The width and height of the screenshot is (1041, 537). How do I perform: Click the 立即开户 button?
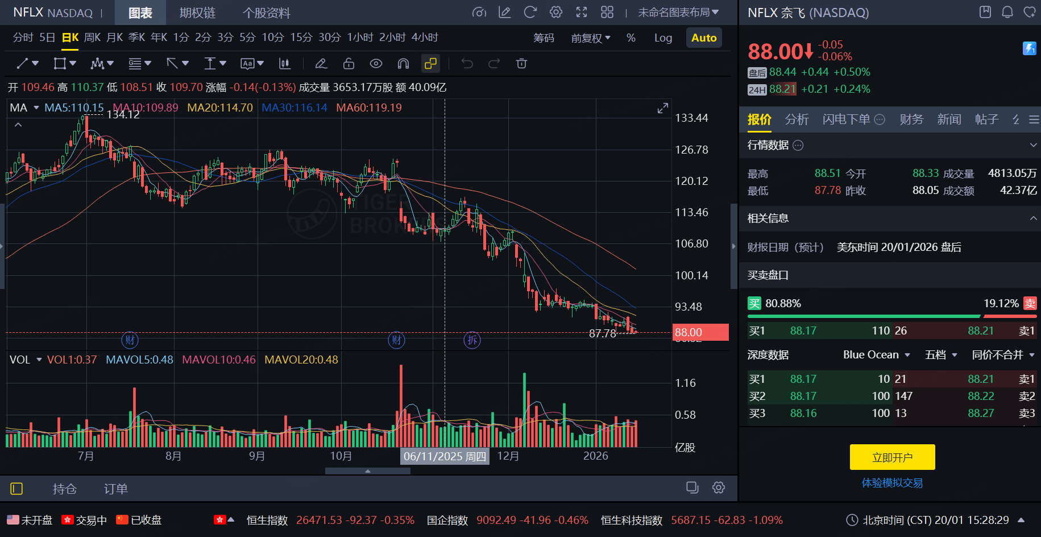(x=891, y=457)
